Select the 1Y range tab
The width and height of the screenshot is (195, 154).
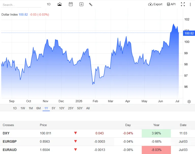46,108
